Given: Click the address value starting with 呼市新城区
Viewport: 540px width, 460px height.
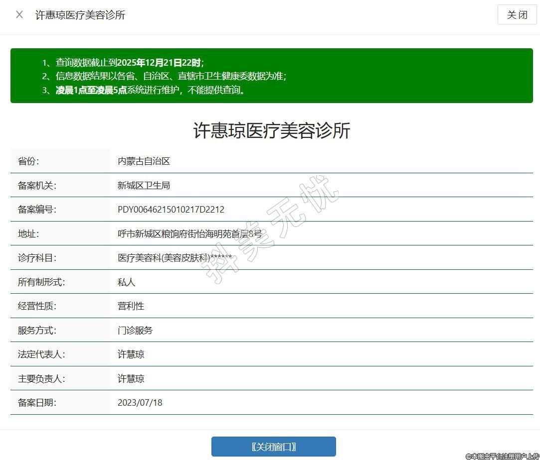Looking at the screenshot, I should 189,233.
